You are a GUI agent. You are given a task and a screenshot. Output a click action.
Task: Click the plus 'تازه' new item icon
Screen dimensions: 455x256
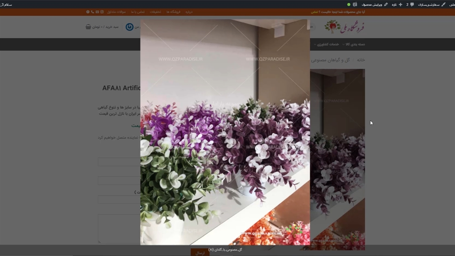tap(400, 5)
